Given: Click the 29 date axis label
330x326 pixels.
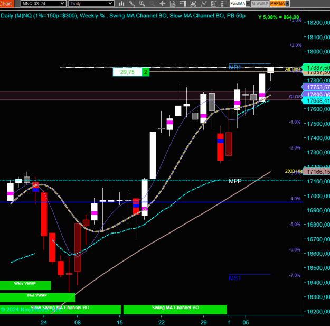Looking at the screenshot, I should pyautogui.click(x=203, y=322).
